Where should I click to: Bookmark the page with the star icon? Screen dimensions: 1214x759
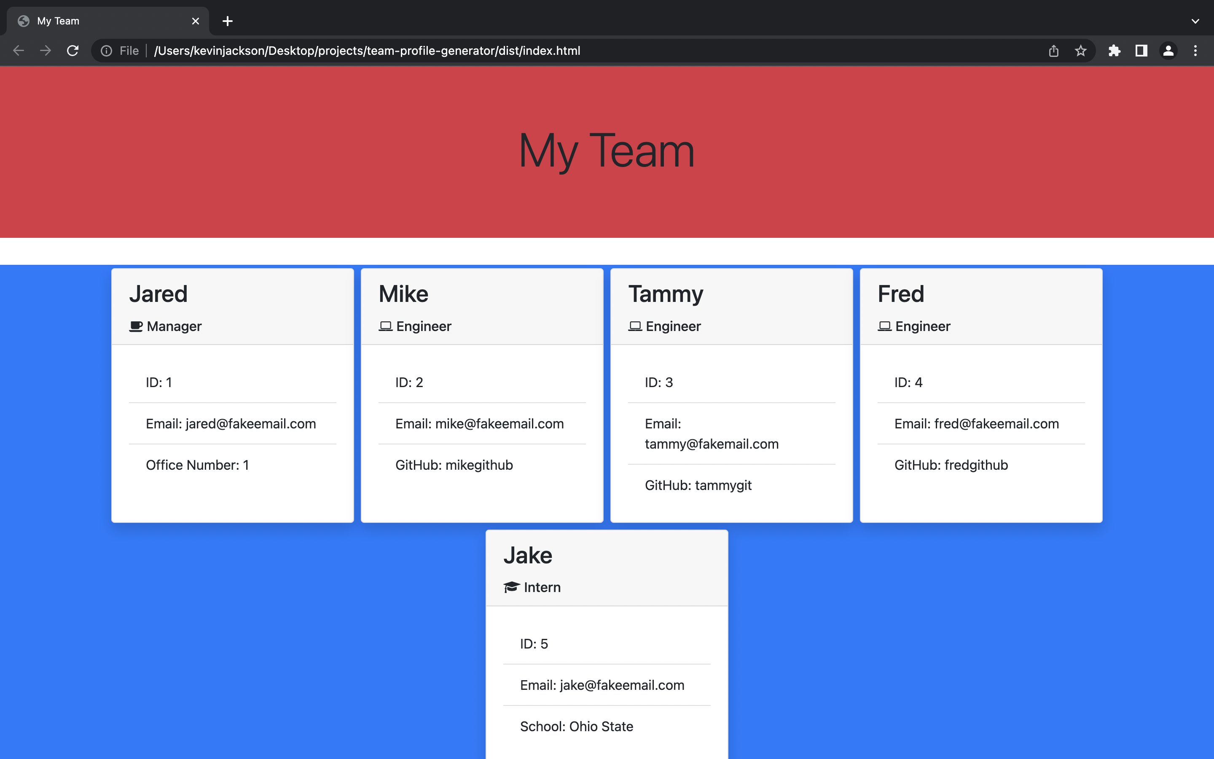[x=1080, y=50]
